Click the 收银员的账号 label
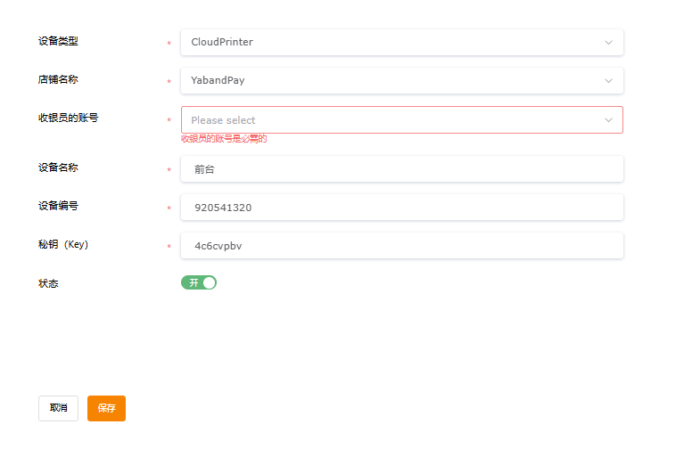The image size is (684, 449). [x=68, y=118]
